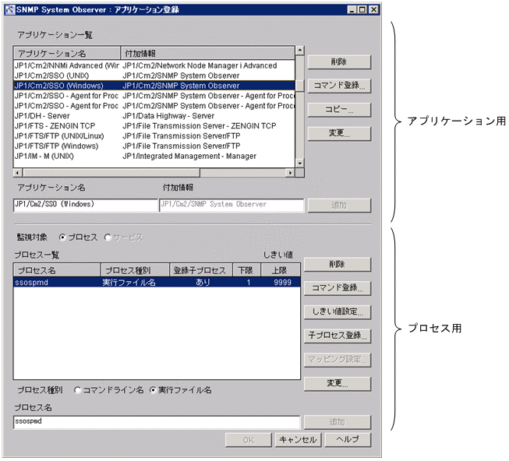Click the process list 削除 button
Image resolution: width=509 pixels, height=461 pixels.
(337, 265)
